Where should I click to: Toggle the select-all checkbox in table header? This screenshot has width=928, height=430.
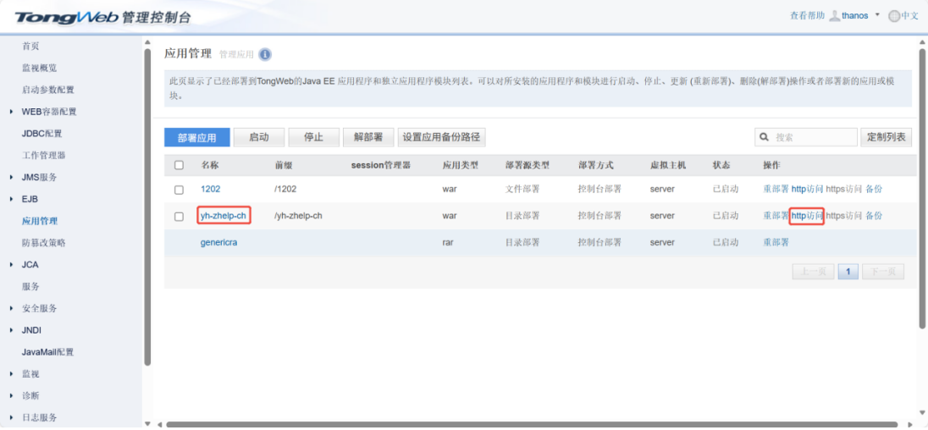(179, 165)
